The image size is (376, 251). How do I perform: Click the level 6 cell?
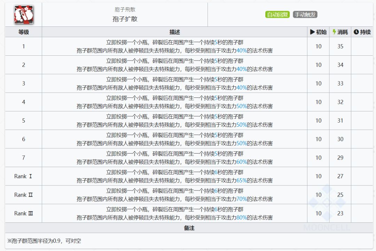24,139
